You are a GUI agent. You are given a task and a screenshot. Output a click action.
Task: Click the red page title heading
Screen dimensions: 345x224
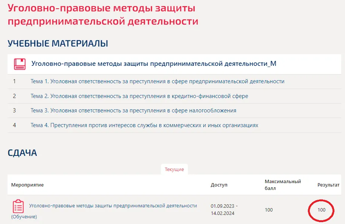[103, 14]
